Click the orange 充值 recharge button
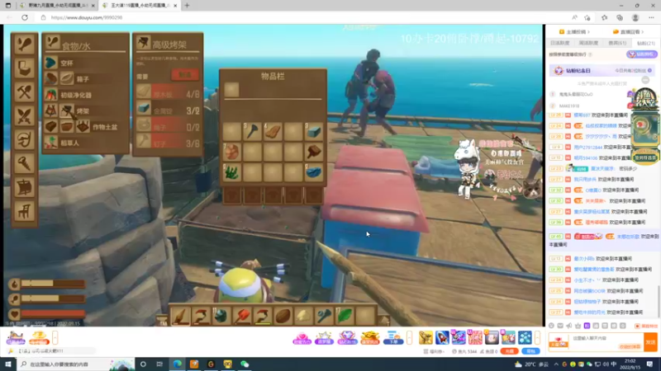 [x=509, y=351]
